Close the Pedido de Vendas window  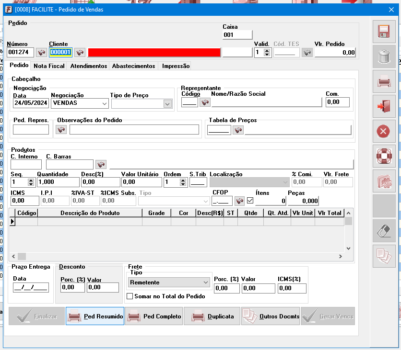click(391, 10)
